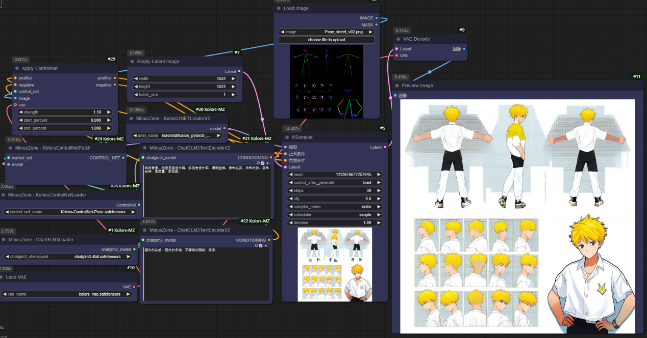The width and height of the screenshot is (647, 338).
Task: Open the scheduler dropdown set to simple
Action: coord(335,215)
